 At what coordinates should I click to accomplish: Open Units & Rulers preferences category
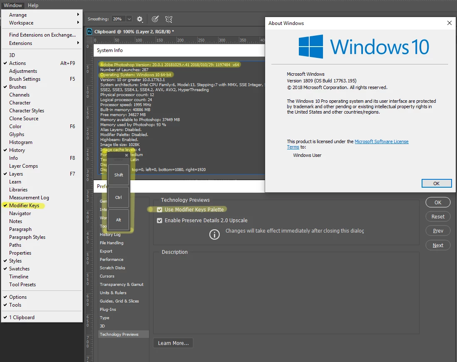[x=124, y=293]
